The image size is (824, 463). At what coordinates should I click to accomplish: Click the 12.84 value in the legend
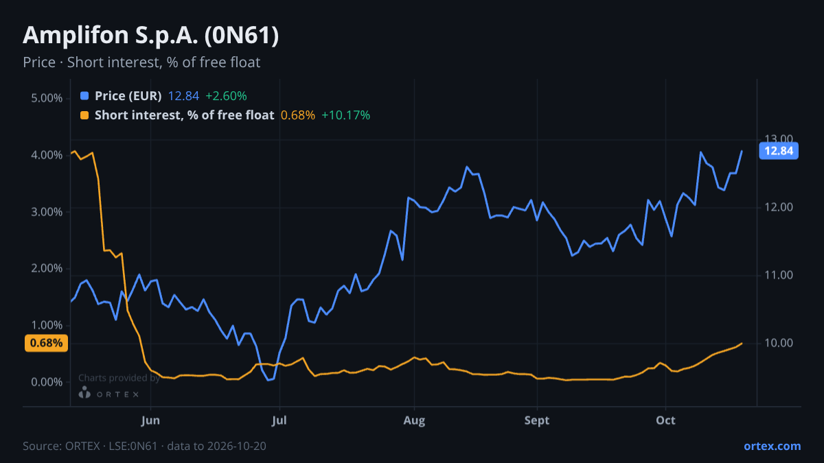183,96
